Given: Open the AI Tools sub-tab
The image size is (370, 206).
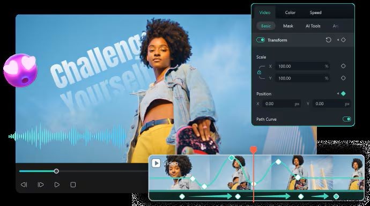Looking at the screenshot, I should click(313, 26).
